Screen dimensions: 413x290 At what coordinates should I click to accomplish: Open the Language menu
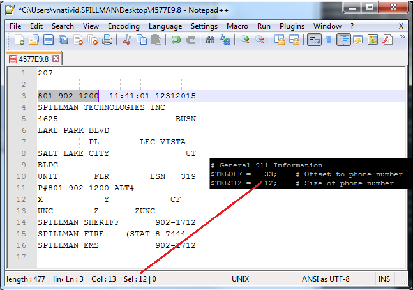(165, 26)
